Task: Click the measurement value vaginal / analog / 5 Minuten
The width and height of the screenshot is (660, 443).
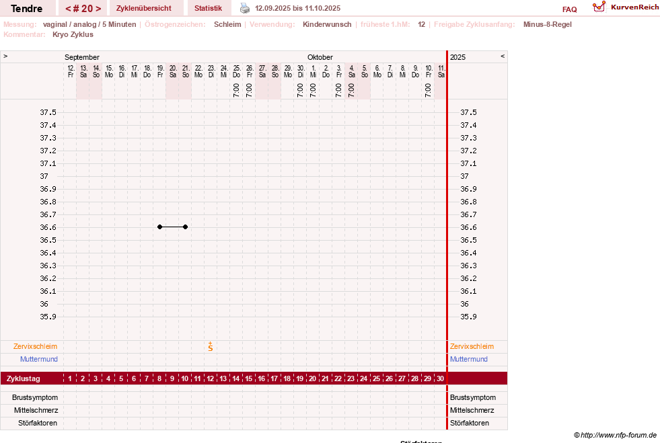Action: click(x=89, y=24)
